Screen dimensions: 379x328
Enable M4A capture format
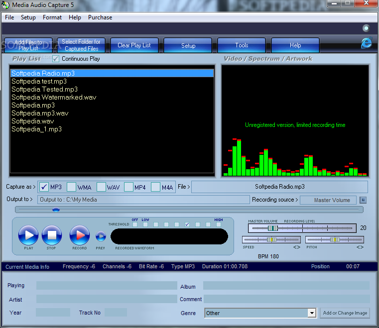click(156, 187)
